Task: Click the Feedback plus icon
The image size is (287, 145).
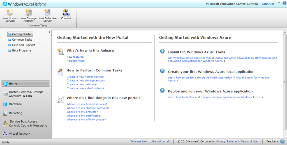Action: pos(282,141)
